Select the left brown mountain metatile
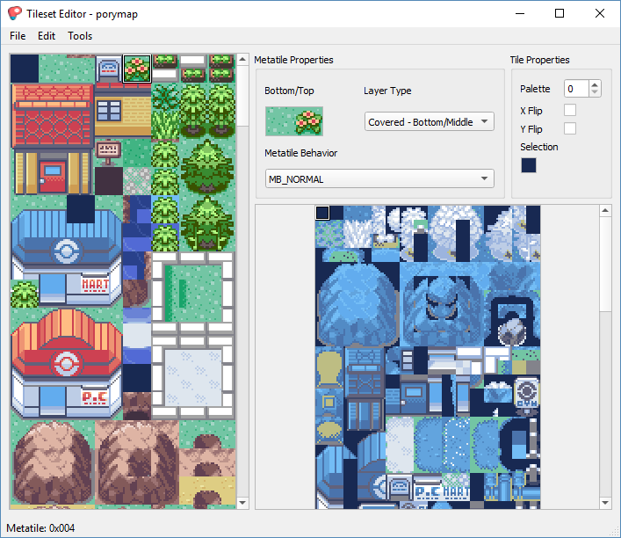Screen dimensions: 621x538 (x=53, y=462)
